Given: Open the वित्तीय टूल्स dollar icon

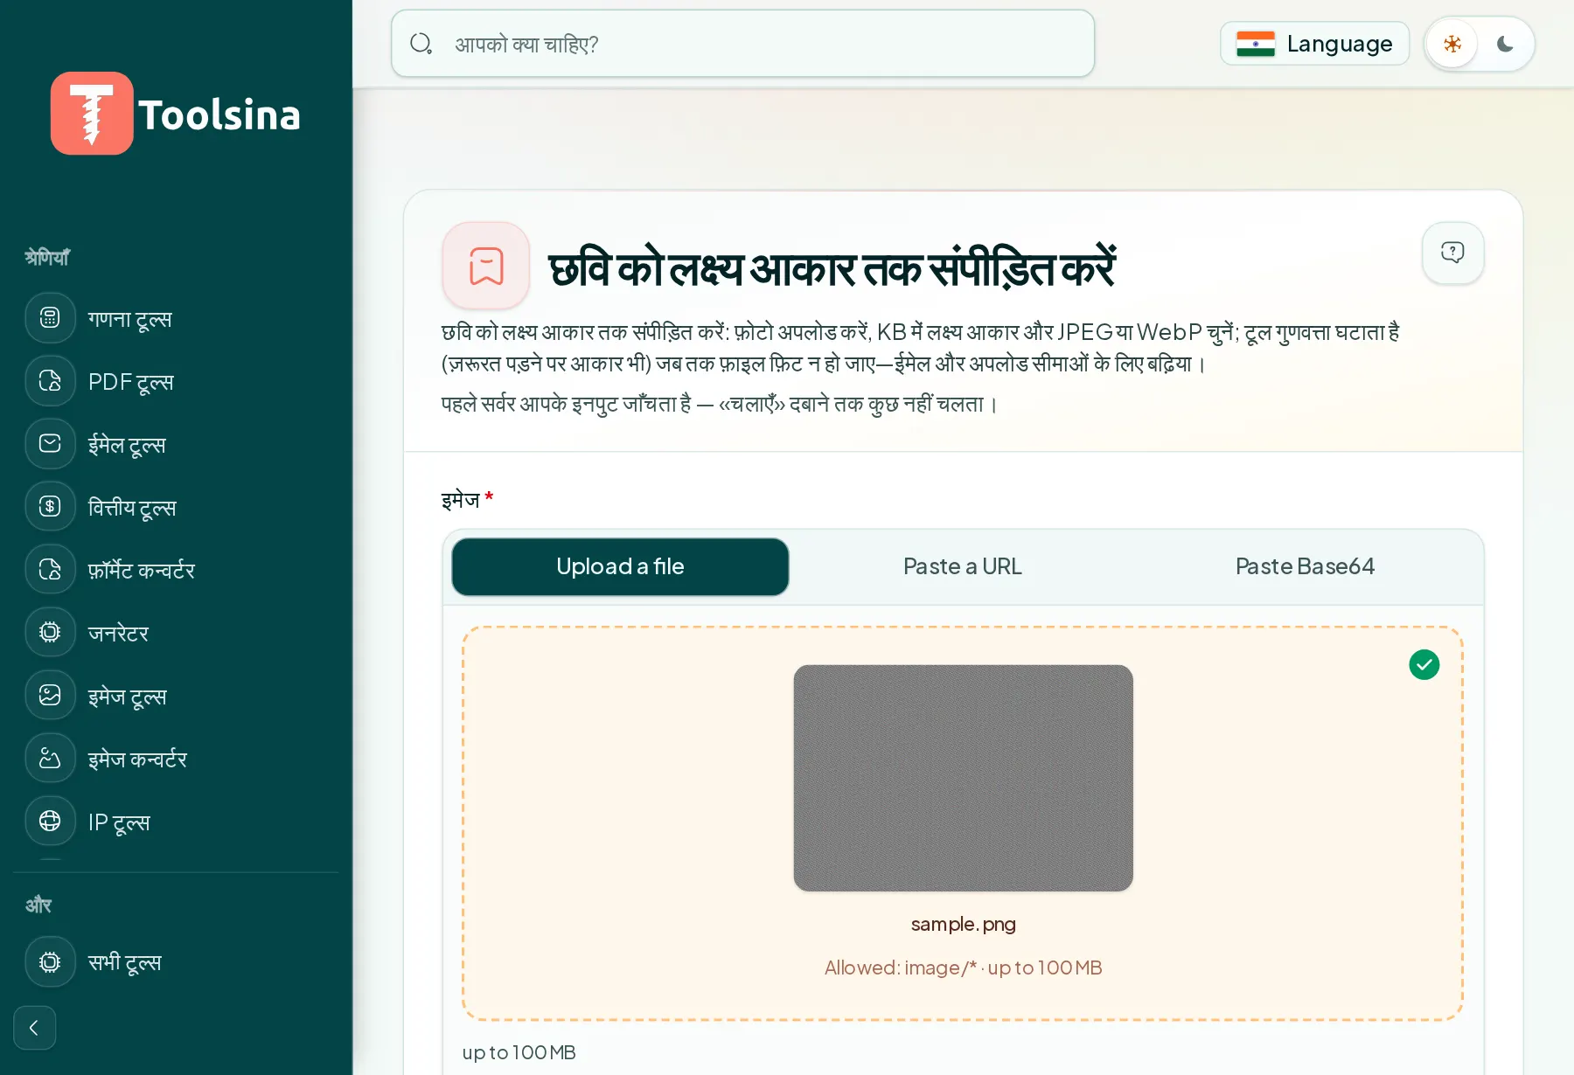Looking at the screenshot, I should 50,507.
